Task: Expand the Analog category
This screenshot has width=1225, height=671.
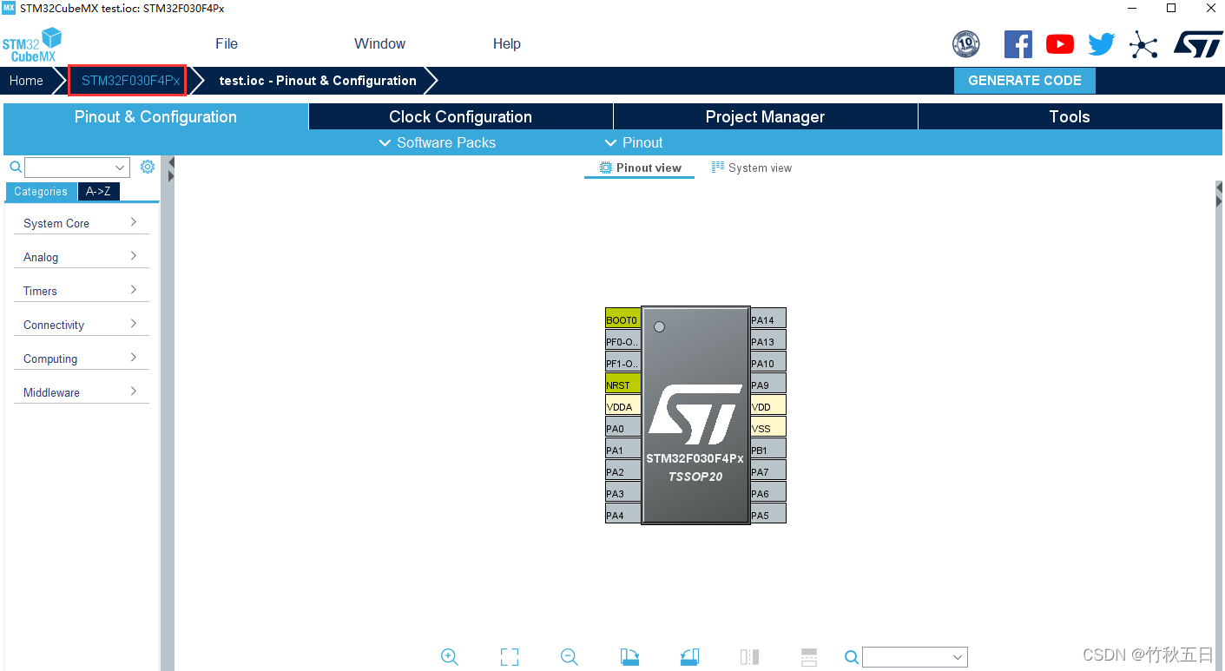Action: (x=81, y=257)
